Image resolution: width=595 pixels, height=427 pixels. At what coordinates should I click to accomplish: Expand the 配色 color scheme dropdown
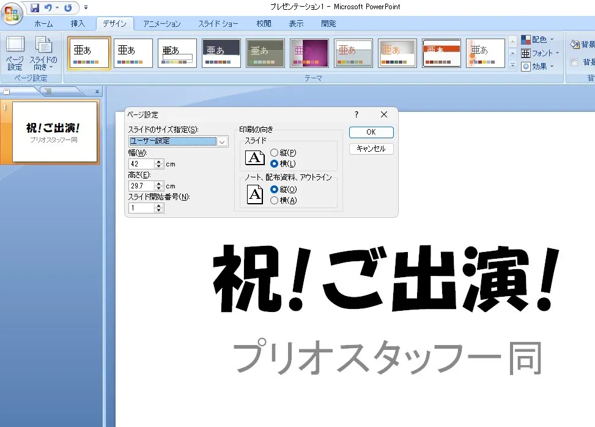(x=538, y=40)
